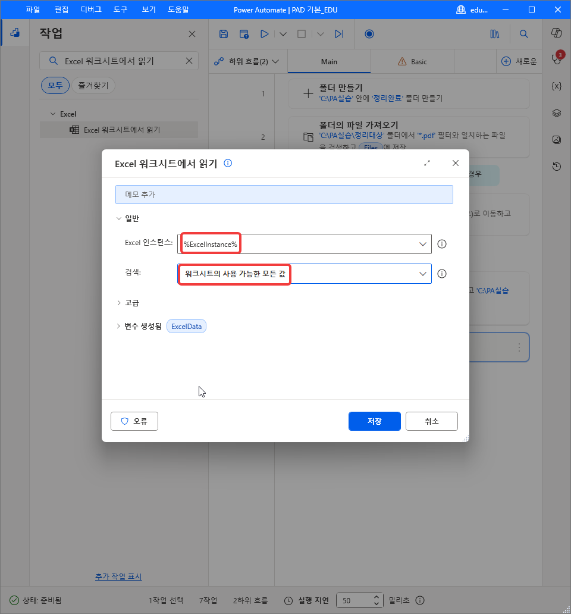The width and height of the screenshot is (571, 614).
Task: Click the edu... environment icon in title bar
Action: tap(461, 10)
